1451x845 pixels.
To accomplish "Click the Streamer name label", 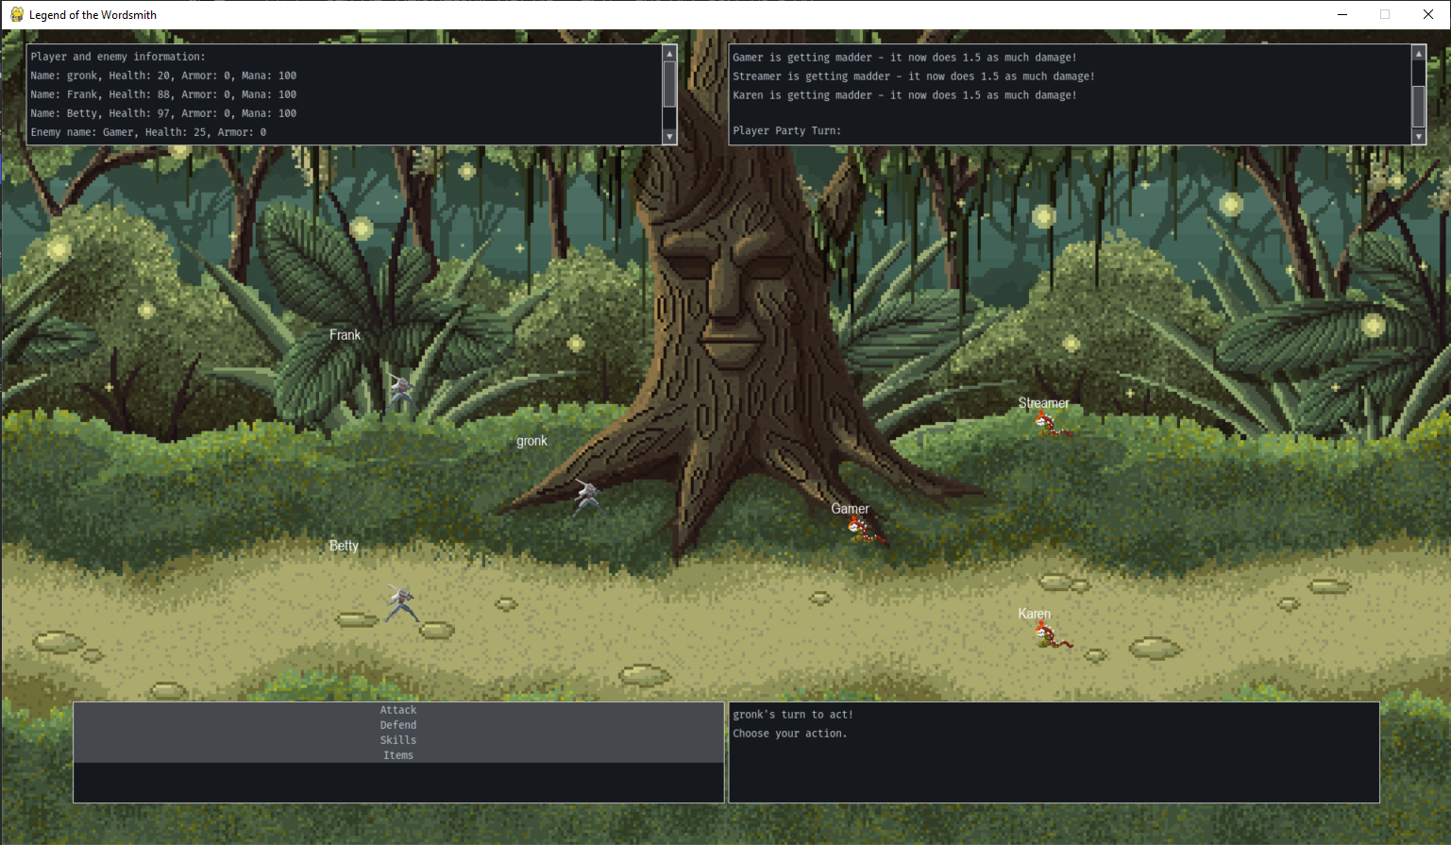I will click(x=1043, y=403).
